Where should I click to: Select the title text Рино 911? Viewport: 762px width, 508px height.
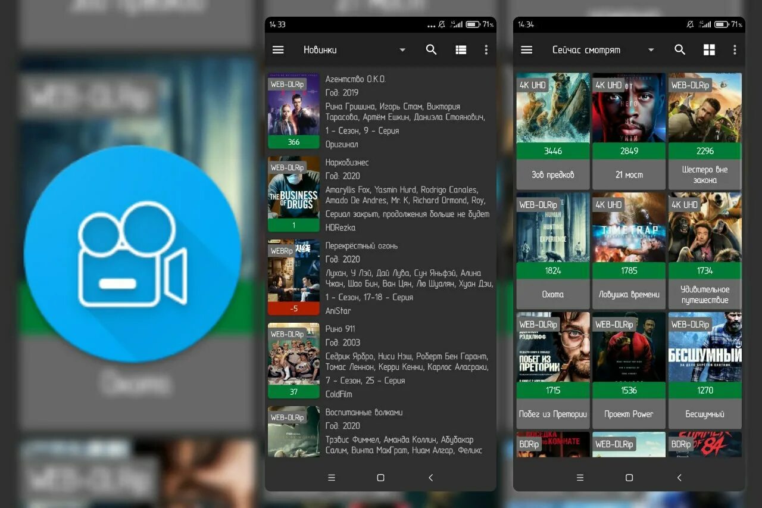click(342, 329)
